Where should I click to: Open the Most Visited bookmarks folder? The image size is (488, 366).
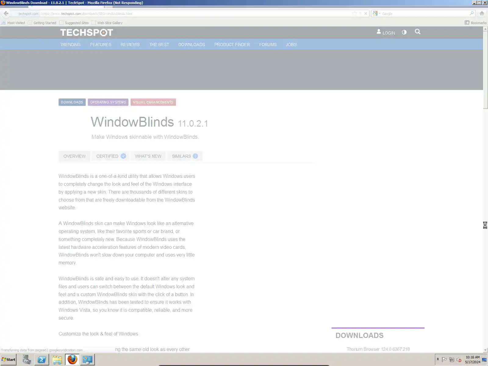(13, 23)
